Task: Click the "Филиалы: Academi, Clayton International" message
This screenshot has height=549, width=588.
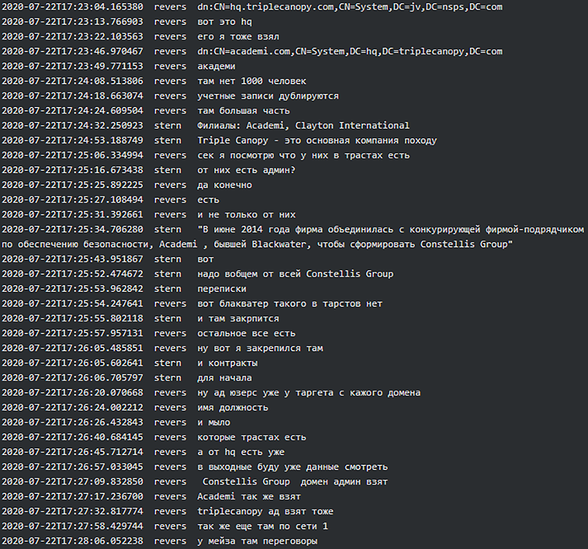Action: [303, 125]
